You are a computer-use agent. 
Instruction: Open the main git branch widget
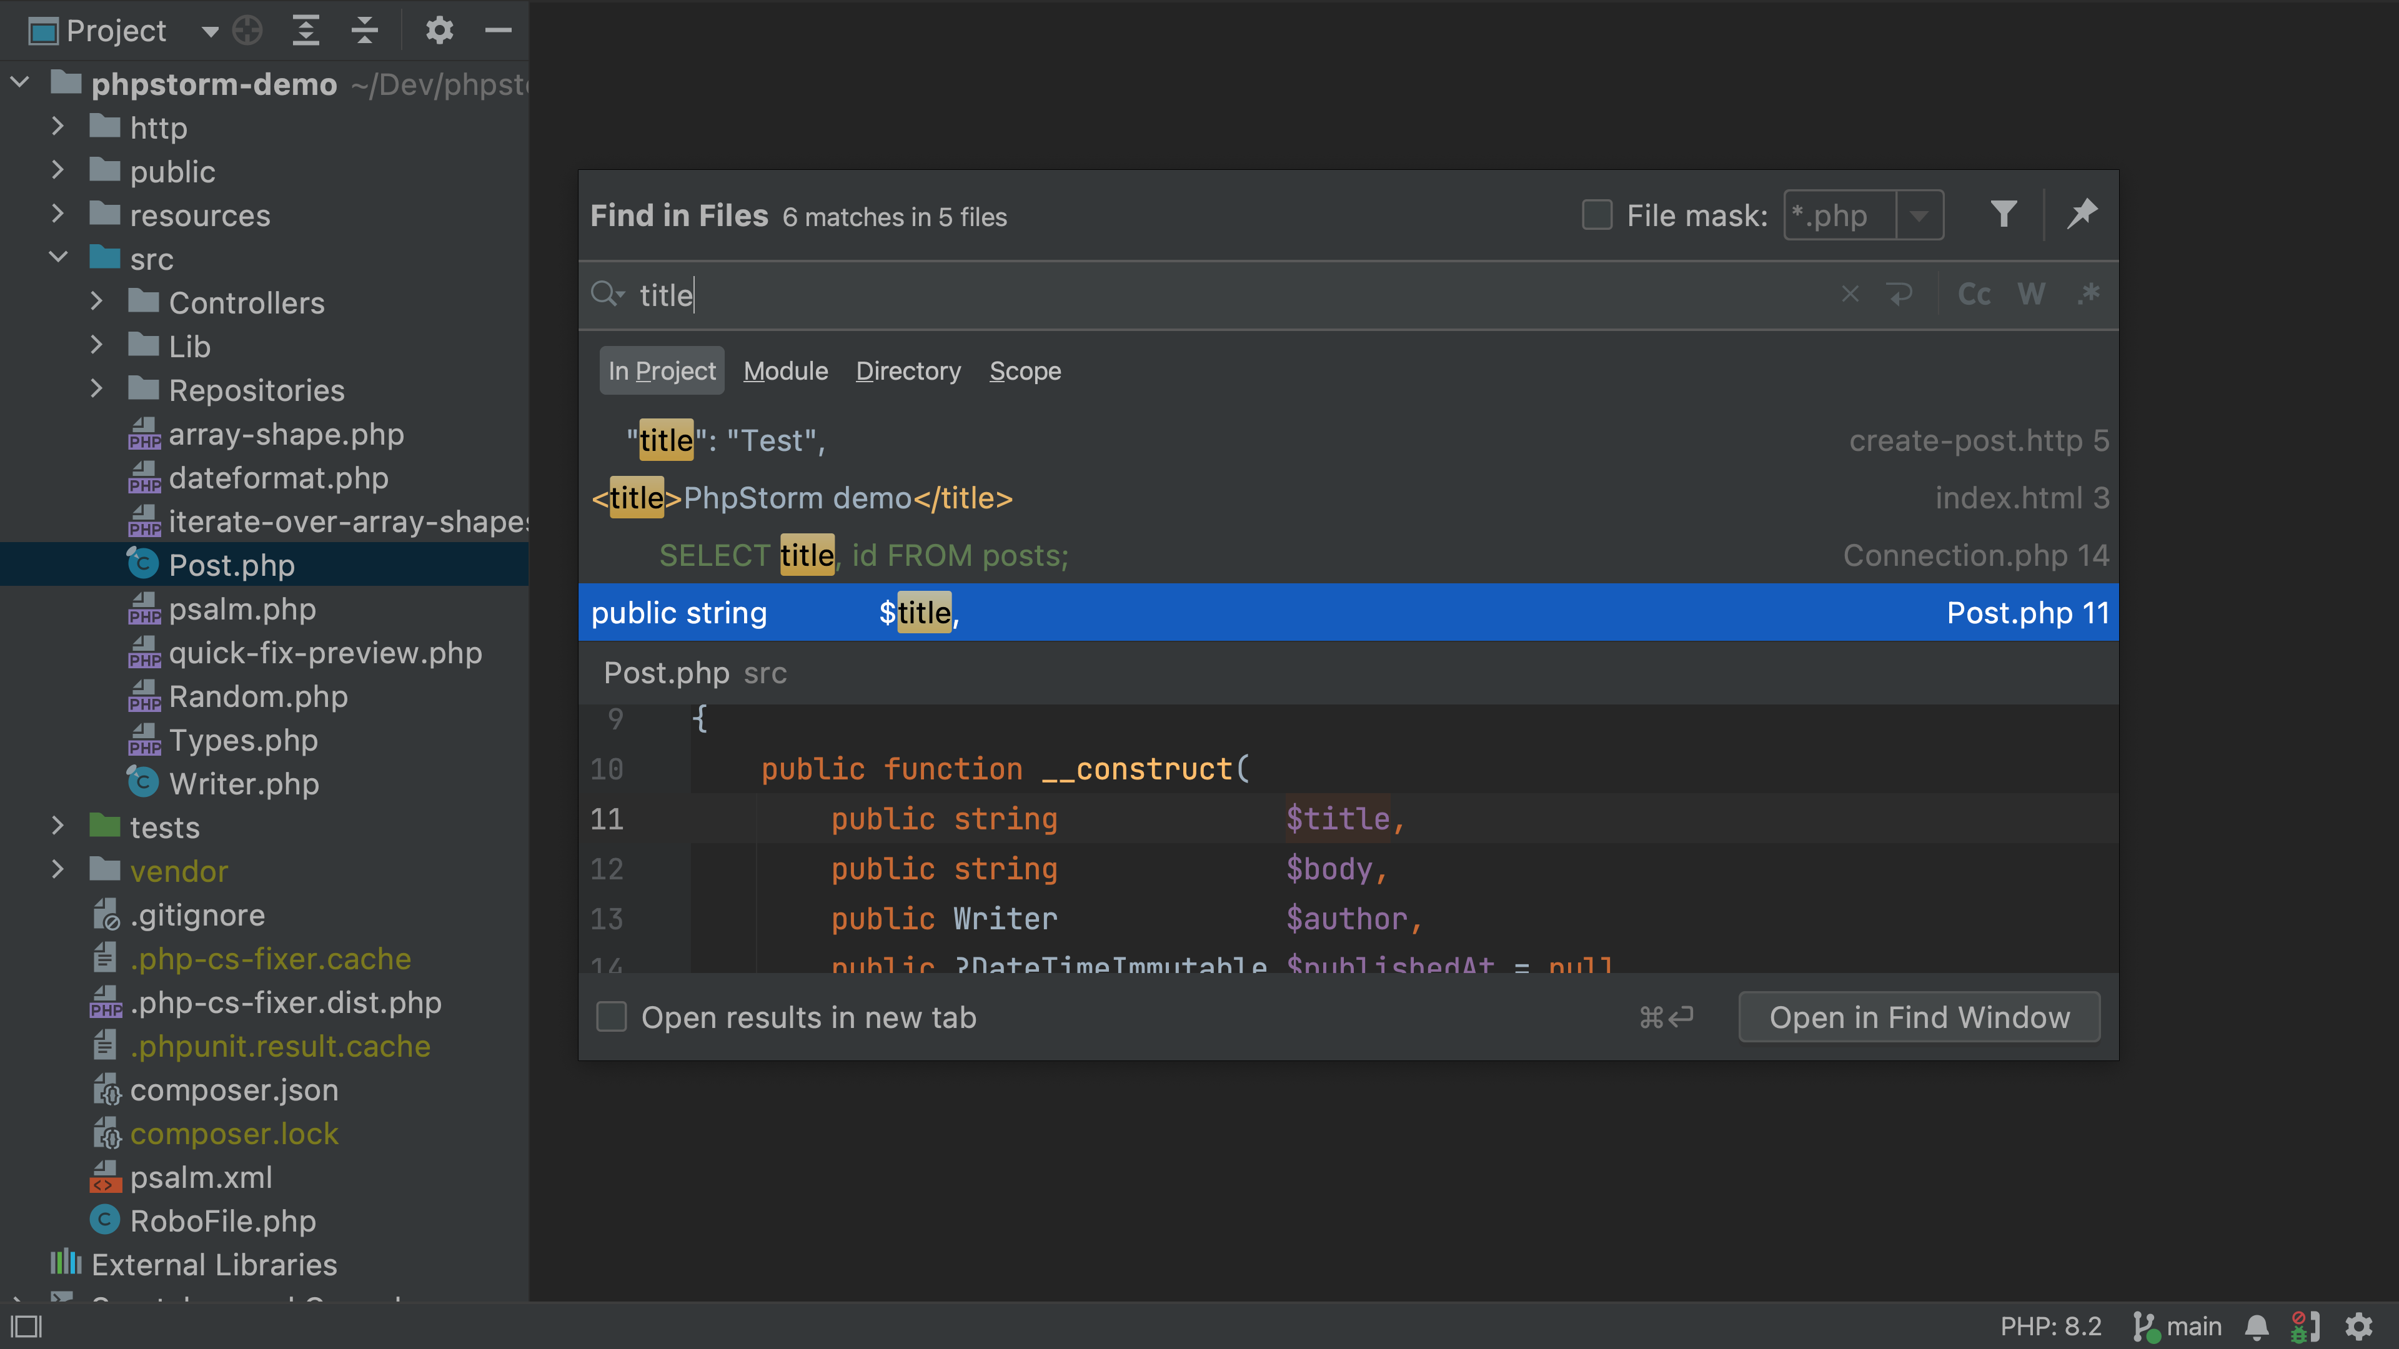(x=2177, y=1326)
